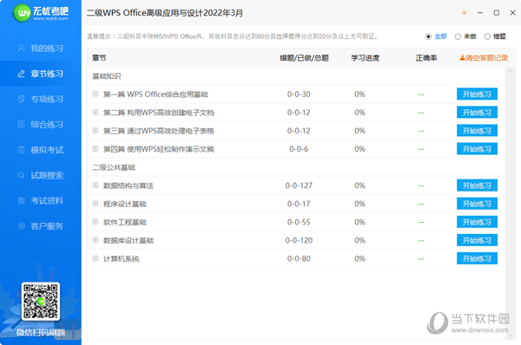
Task: Expand 第三篇 通过WPS高效处理电子表格 row
Action: pos(96,130)
